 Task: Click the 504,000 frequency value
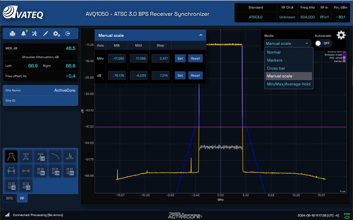pos(308,17)
